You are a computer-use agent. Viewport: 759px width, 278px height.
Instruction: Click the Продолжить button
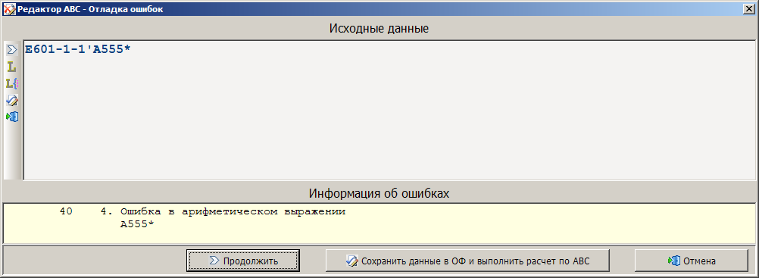(x=243, y=261)
